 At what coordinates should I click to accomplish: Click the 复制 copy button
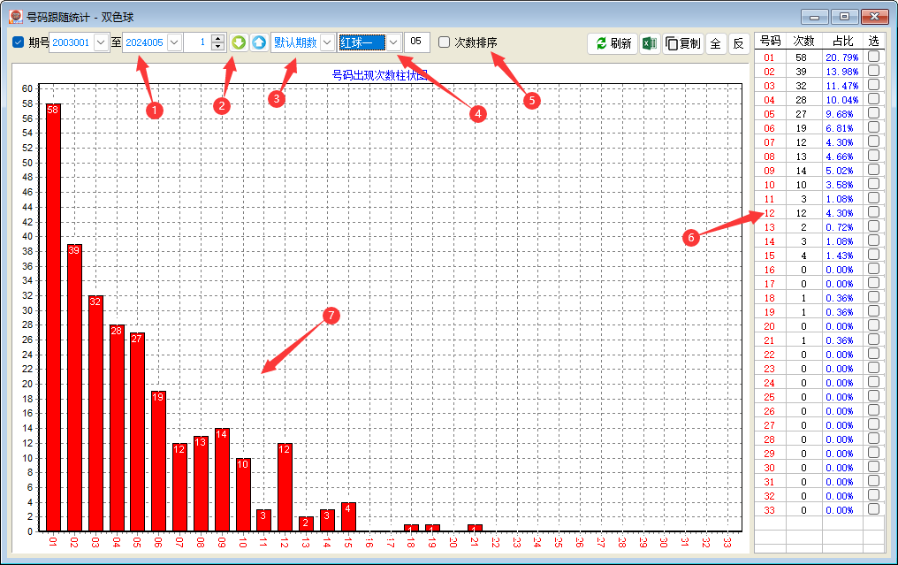(683, 43)
